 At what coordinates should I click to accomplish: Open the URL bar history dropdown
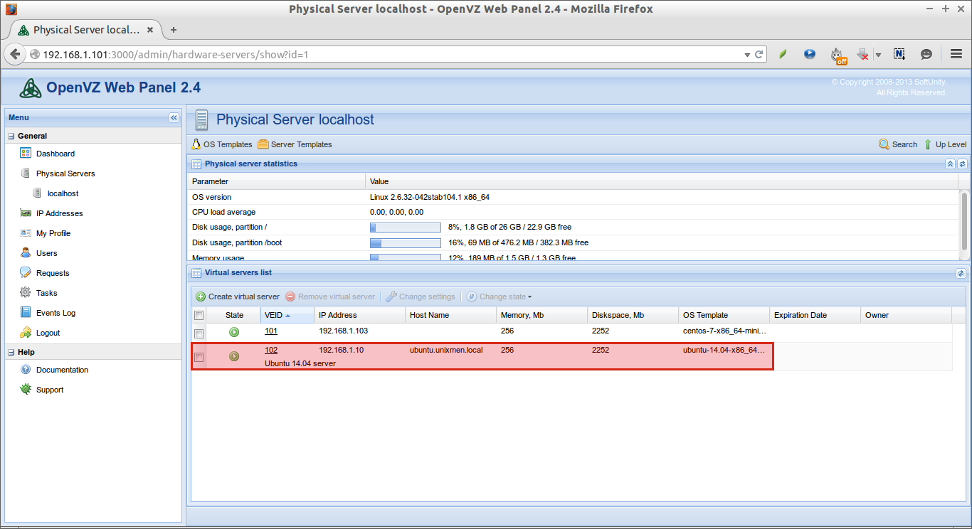(x=747, y=54)
